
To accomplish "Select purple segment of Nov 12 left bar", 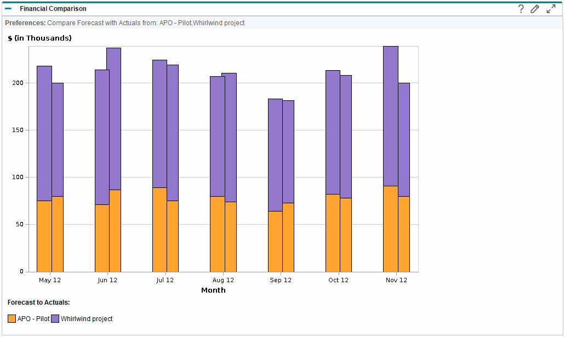I will click(390, 116).
